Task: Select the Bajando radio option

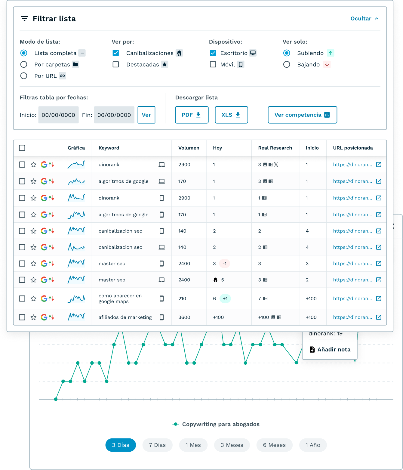Action: pyautogui.click(x=287, y=64)
